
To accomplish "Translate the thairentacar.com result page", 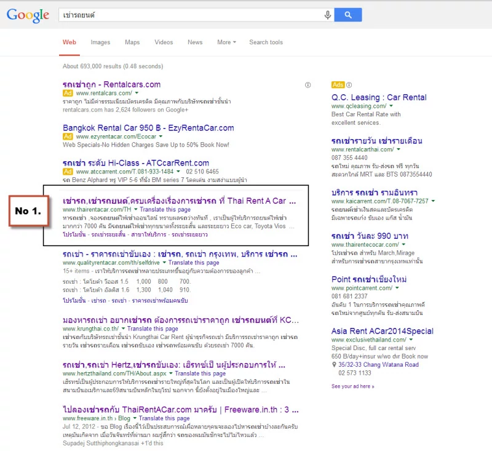I will [x=165, y=209].
